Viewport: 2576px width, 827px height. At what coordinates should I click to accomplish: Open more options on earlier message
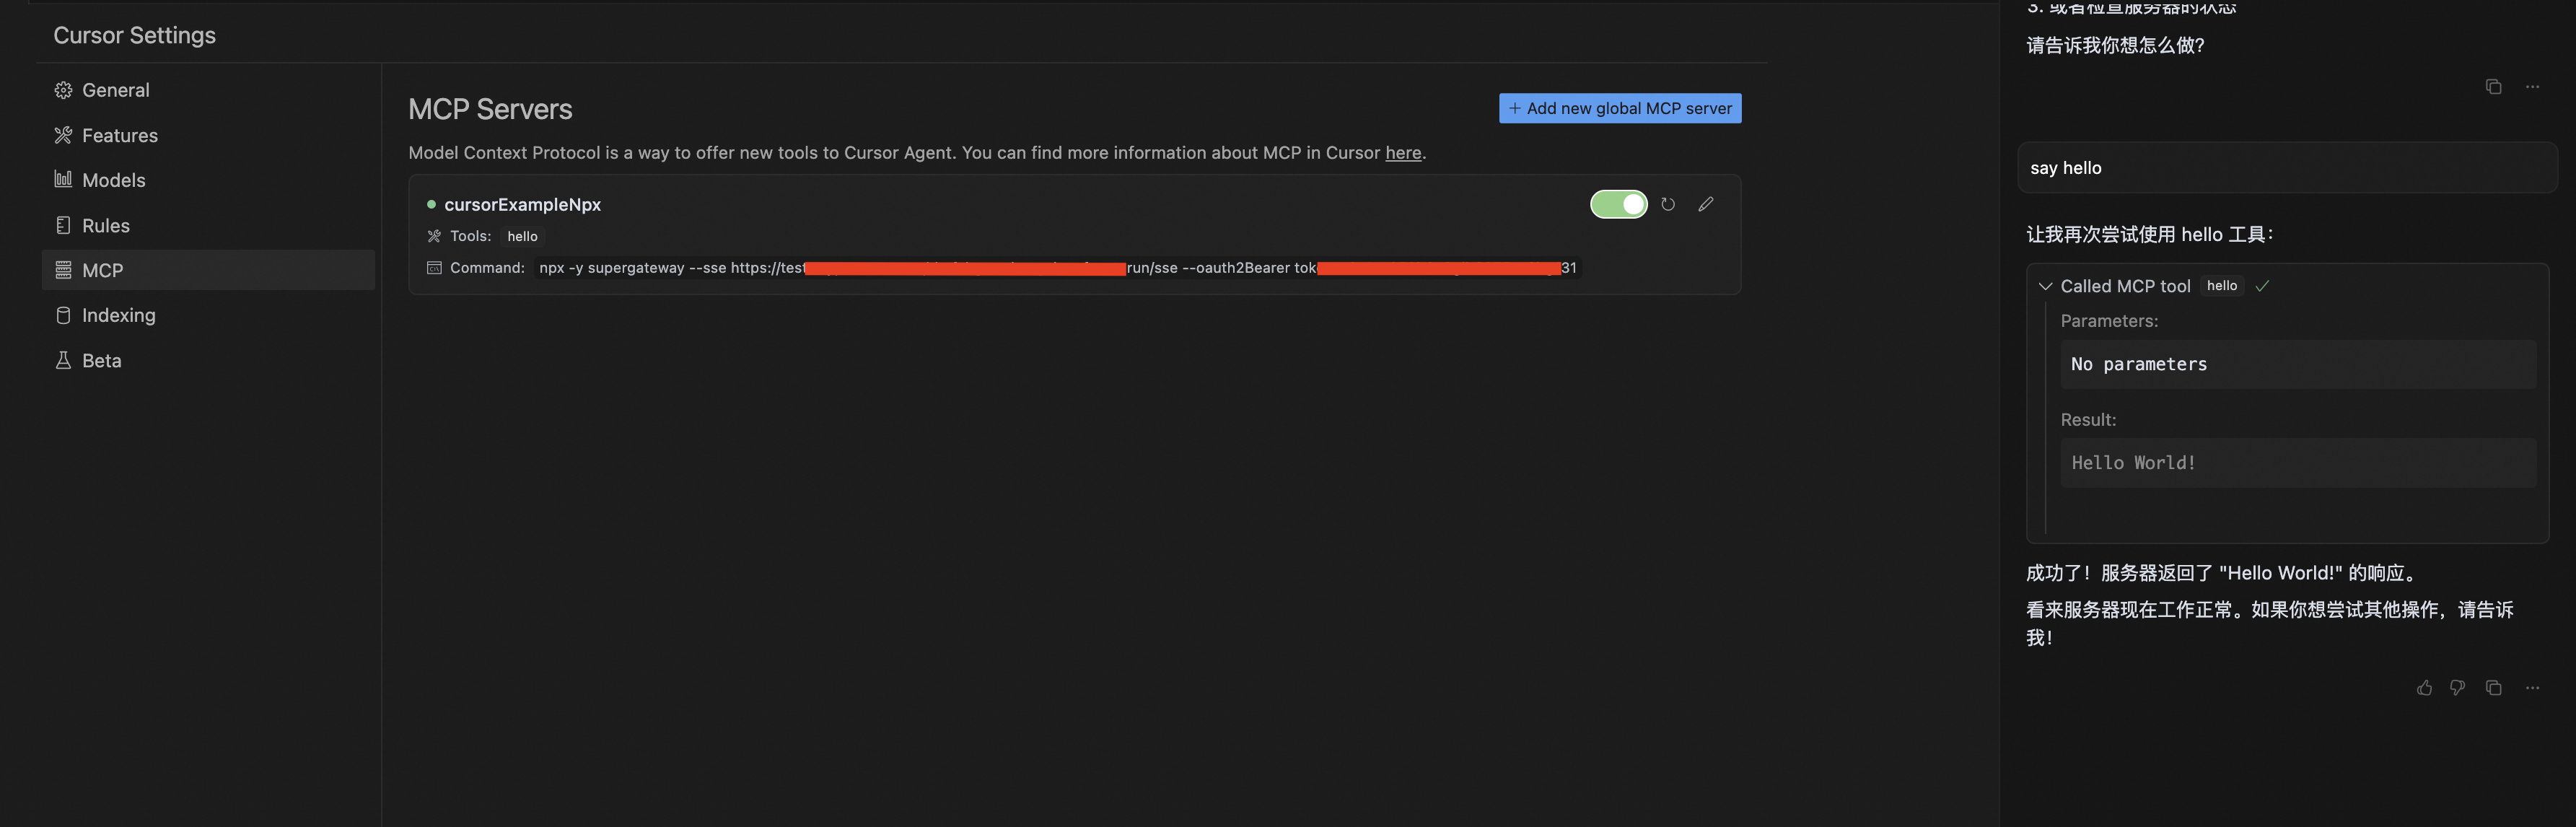pyautogui.click(x=2532, y=87)
